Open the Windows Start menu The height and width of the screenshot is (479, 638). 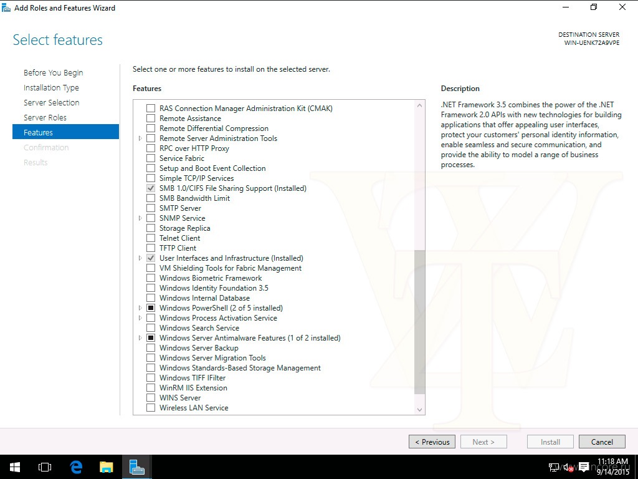click(15, 467)
